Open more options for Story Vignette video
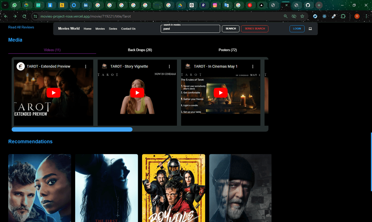Image resolution: width=372 pixels, height=222 pixels. (169, 67)
